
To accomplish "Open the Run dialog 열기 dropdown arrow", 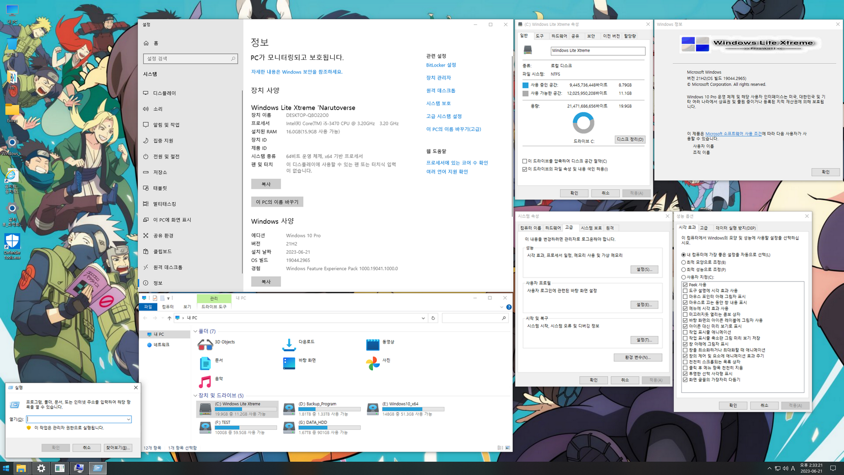I will click(x=128, y=419).
